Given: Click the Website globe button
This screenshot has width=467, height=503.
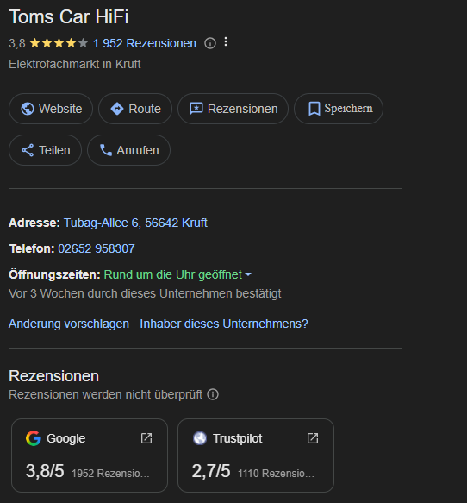Looking at the screenshot, I should pyautogui.click(x=51, y=109).
